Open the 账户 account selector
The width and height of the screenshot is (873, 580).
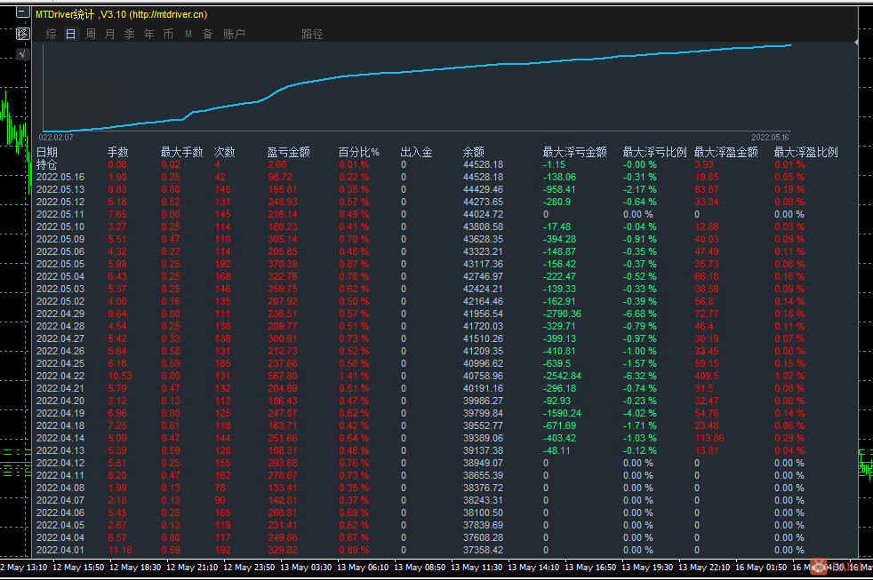coord(235,34)
